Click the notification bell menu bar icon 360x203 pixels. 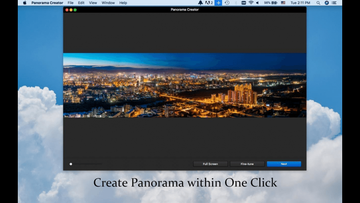point(200,3)
